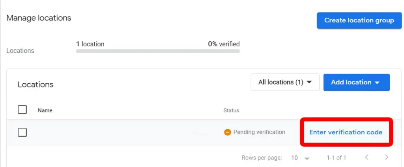The height and width of the screenshot is (167, 404).
Task: Click the 0% verified label
Action: pos(224,44)
